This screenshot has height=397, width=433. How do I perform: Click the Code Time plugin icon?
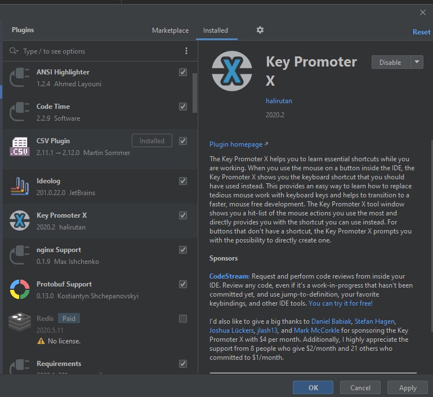point(20,112)
